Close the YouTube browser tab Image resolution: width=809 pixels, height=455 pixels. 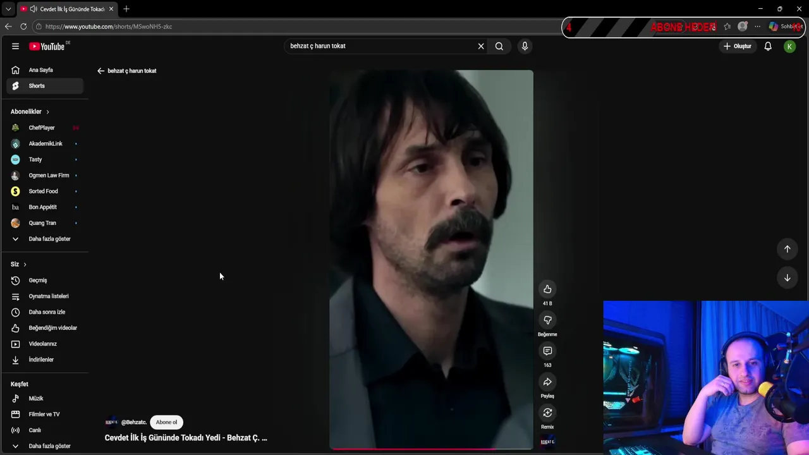[111, 9]
